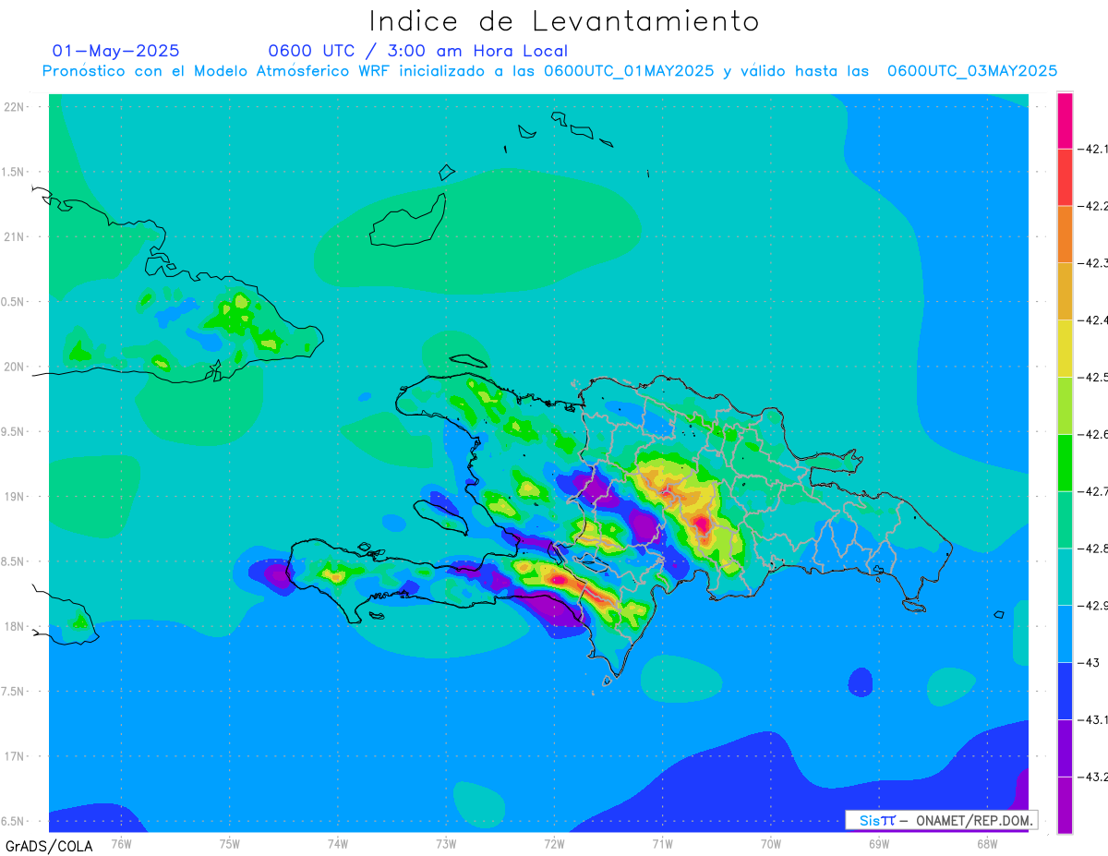1108x856 pixels.
Task: Click the '1.5N' latitude label
Action: [x=13, y=173]
